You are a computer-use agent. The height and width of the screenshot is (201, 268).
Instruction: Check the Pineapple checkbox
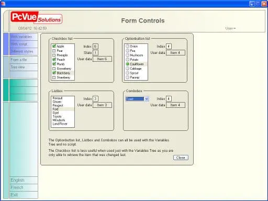tap(54, 55)
